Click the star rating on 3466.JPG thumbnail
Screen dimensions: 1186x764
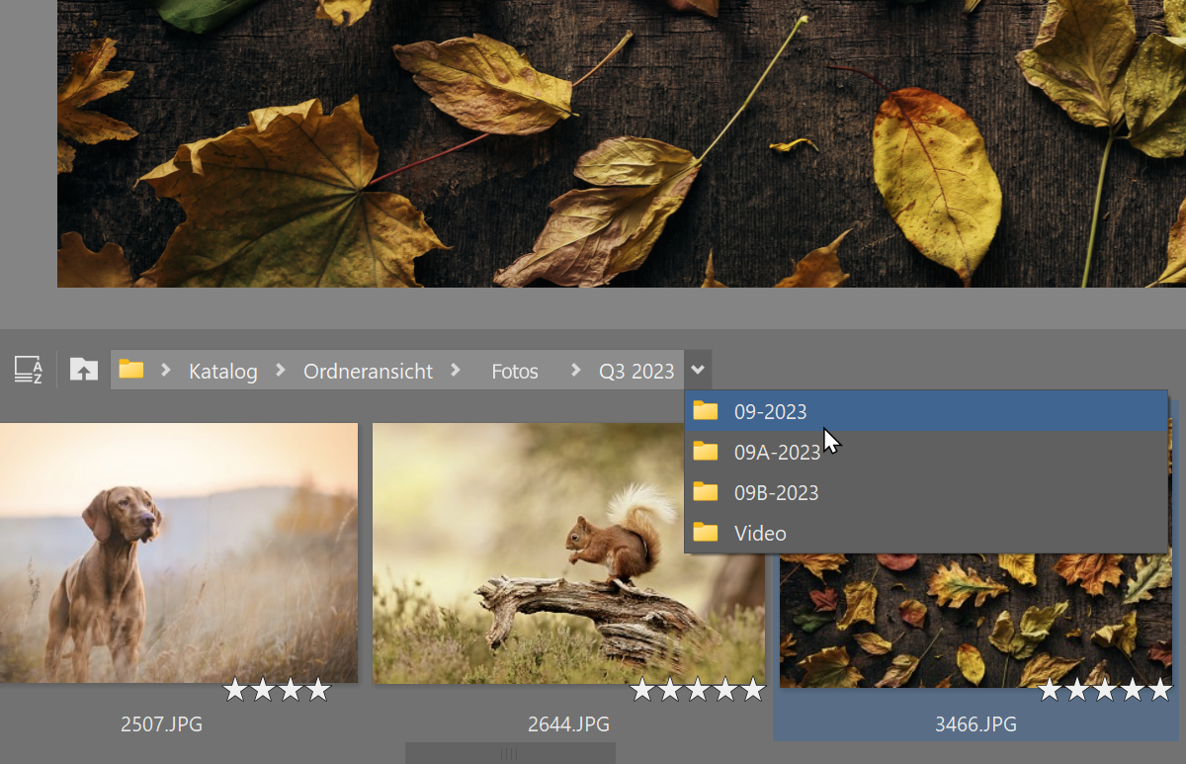1105,690
